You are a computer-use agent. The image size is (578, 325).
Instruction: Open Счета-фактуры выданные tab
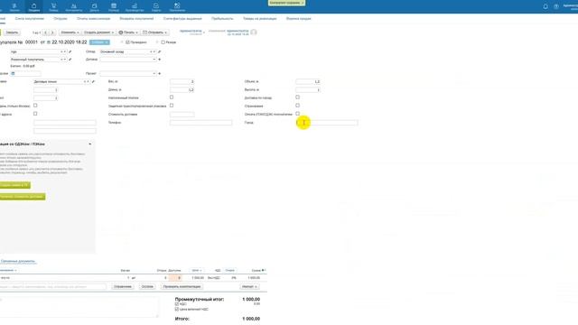tap(182, 18)
